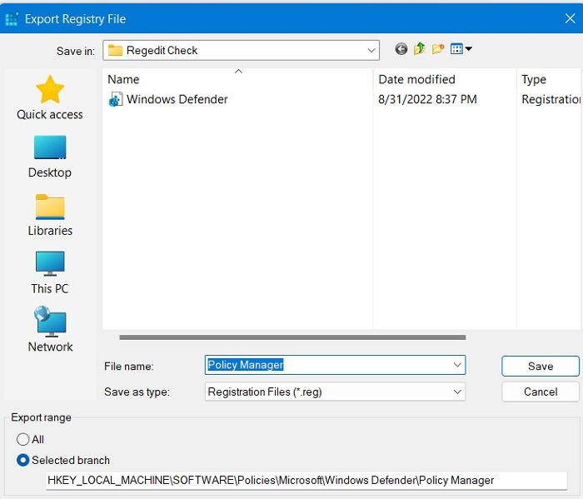Open the Libraries location
This screenshot has width=583, height=499.
(x=50, y=215)
